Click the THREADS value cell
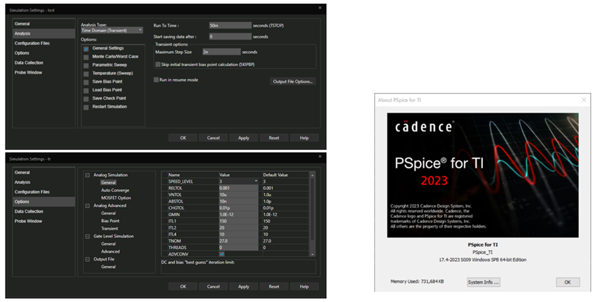The height and width of the screenshot is (302, 593). (238, 248)
